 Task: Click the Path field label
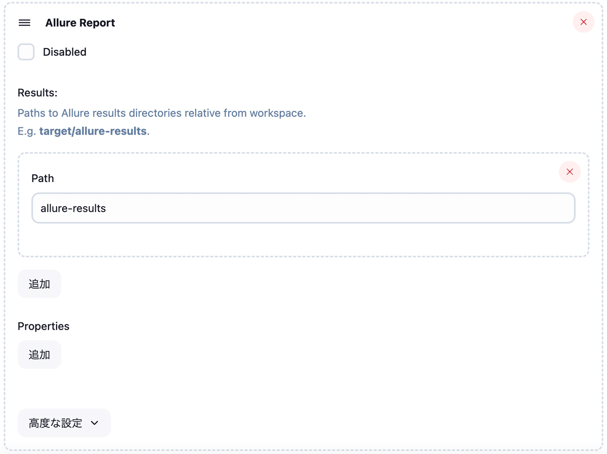click(42, 178)
